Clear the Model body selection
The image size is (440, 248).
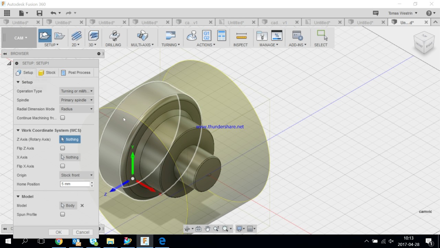pyautogui.click(x=82, y=206)
